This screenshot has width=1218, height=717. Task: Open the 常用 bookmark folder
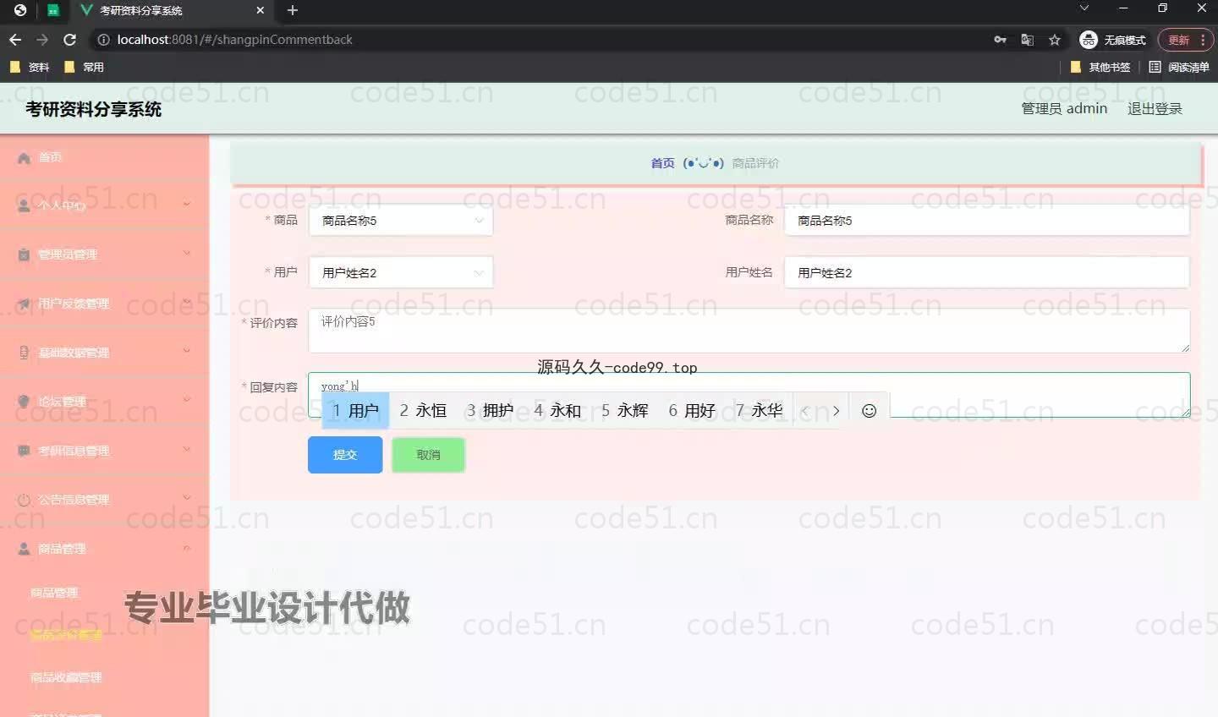pos(84,67)
